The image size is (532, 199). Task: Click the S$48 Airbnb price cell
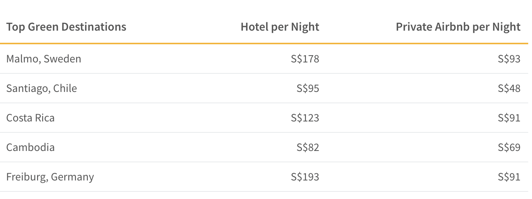pyautogui.click(x=509, y=89)
